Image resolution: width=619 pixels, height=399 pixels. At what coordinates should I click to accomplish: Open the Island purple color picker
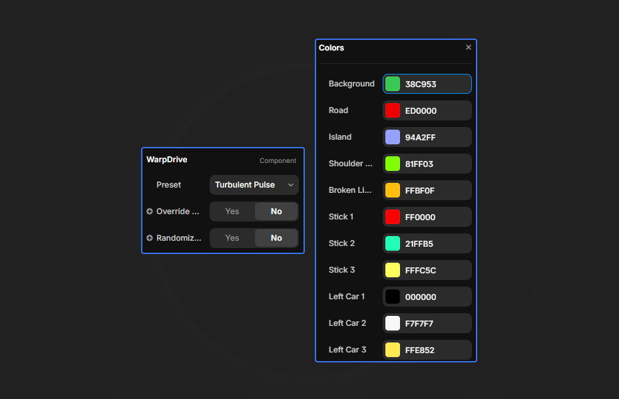tap(393, 137)
